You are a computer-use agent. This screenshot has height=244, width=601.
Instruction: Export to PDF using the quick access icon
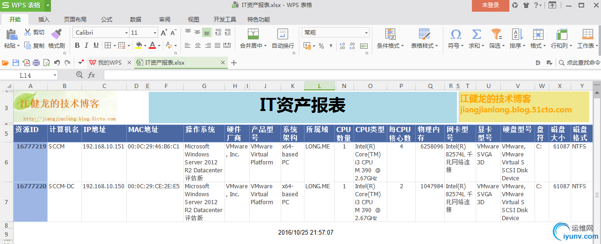pos(26,63)
